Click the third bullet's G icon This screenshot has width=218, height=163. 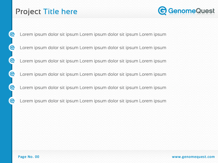[x=12, y=61]
